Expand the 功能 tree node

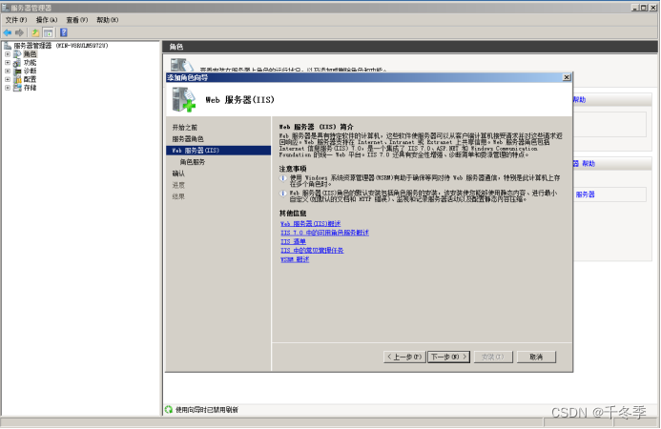8,62
